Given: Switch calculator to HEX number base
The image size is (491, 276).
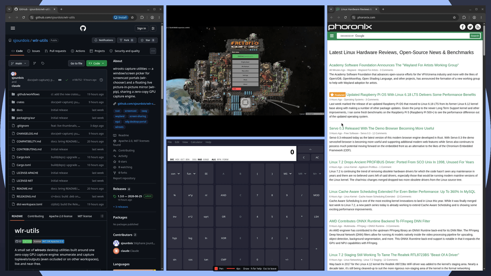Looking at the screenshot, I should click(x=177, y=159).
